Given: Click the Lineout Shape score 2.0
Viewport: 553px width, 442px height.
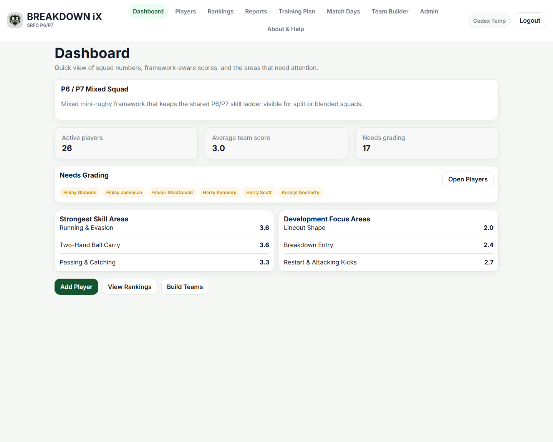Looking at the screenshot, I should coord(488,228).
